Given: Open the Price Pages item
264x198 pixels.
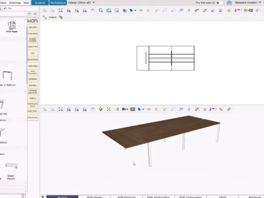Looking at the screenshot, I should click(x=12, y=27).
